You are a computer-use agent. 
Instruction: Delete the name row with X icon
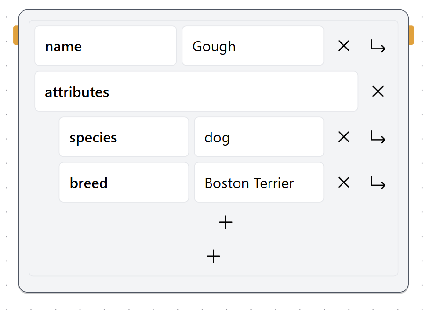(344, 46)
